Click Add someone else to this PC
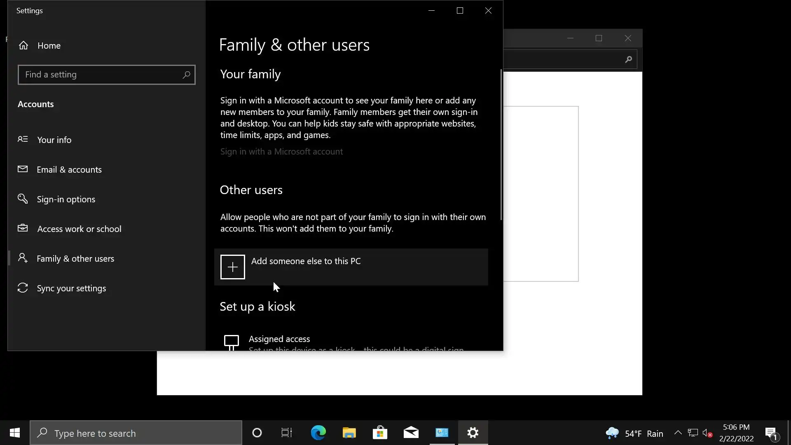 306,261
